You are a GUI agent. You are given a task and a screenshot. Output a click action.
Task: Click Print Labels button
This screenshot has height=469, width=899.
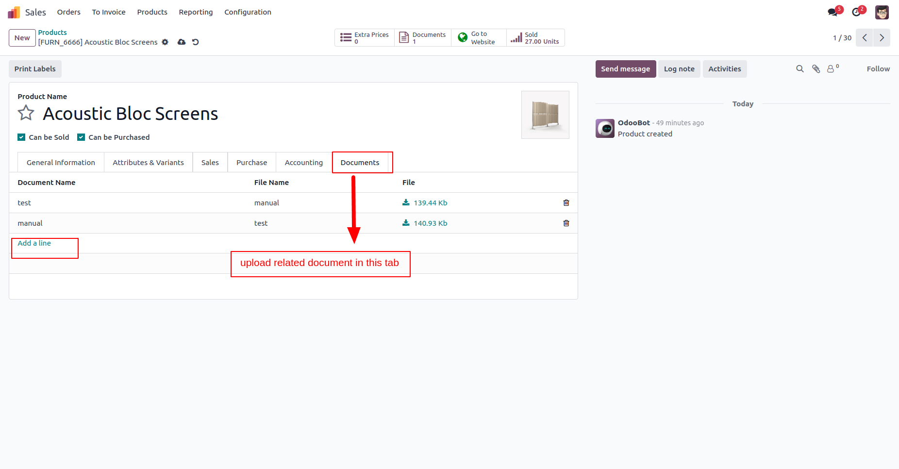click(x=35, y=69)
